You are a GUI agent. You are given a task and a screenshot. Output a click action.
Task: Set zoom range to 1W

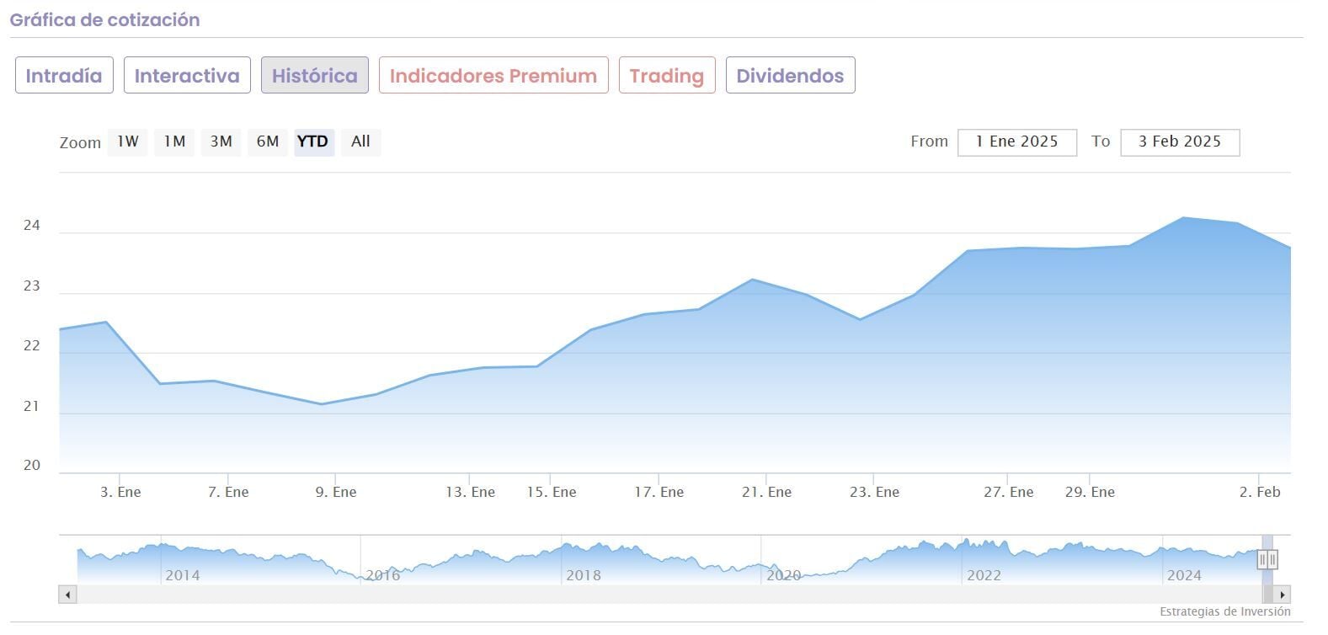click(x=128, y=141)
